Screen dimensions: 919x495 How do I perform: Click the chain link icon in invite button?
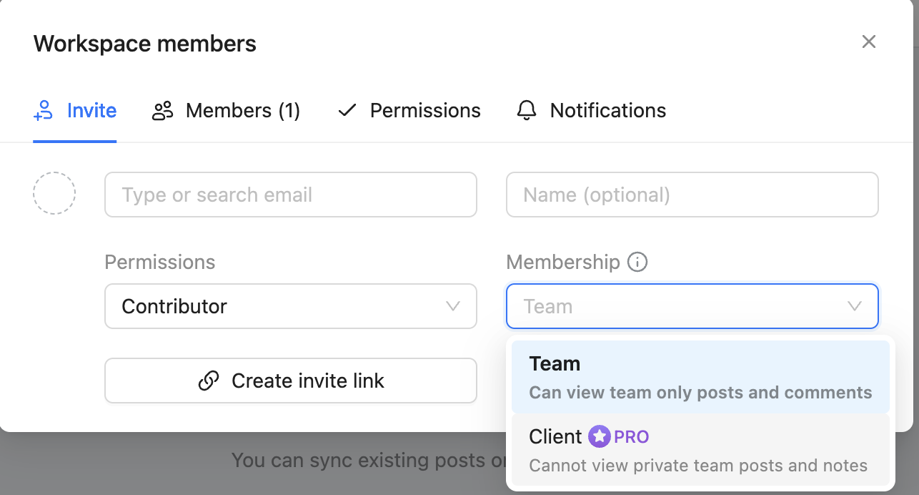[x=209, y=381]
